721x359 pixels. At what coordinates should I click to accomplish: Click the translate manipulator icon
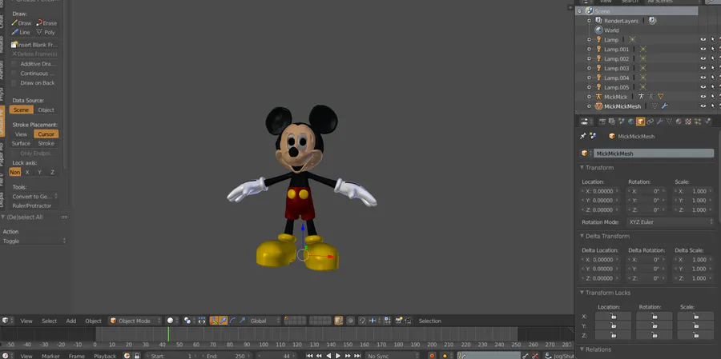(223, 321)
